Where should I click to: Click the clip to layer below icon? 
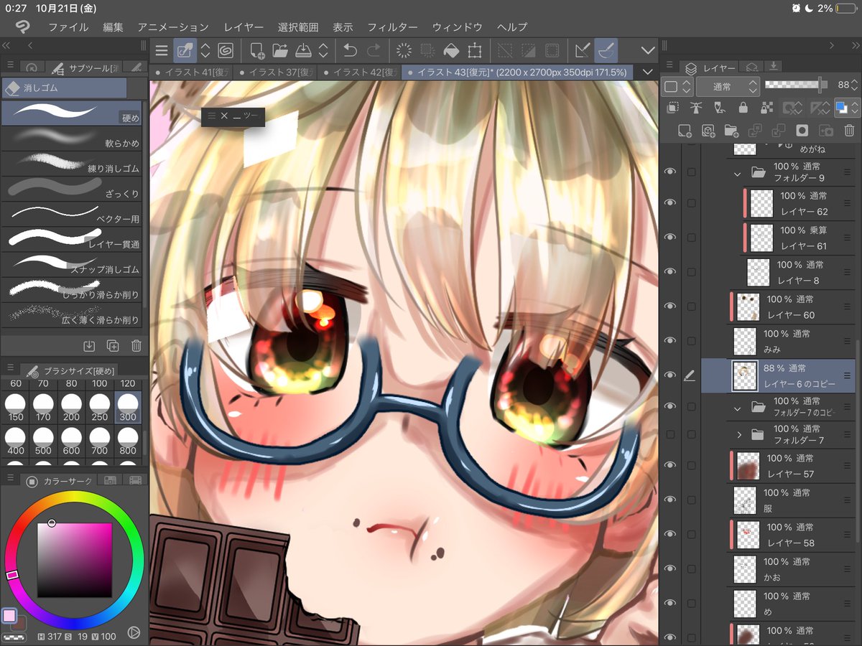tap(672, 108)
